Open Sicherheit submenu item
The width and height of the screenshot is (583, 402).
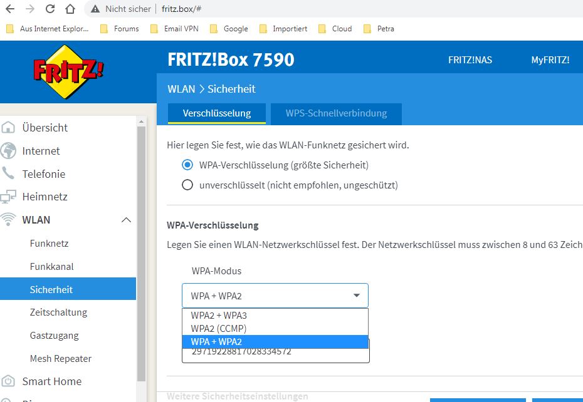(x=68, y=289)
